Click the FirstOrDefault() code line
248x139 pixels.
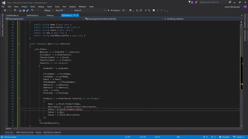click(x=49, y=123)
